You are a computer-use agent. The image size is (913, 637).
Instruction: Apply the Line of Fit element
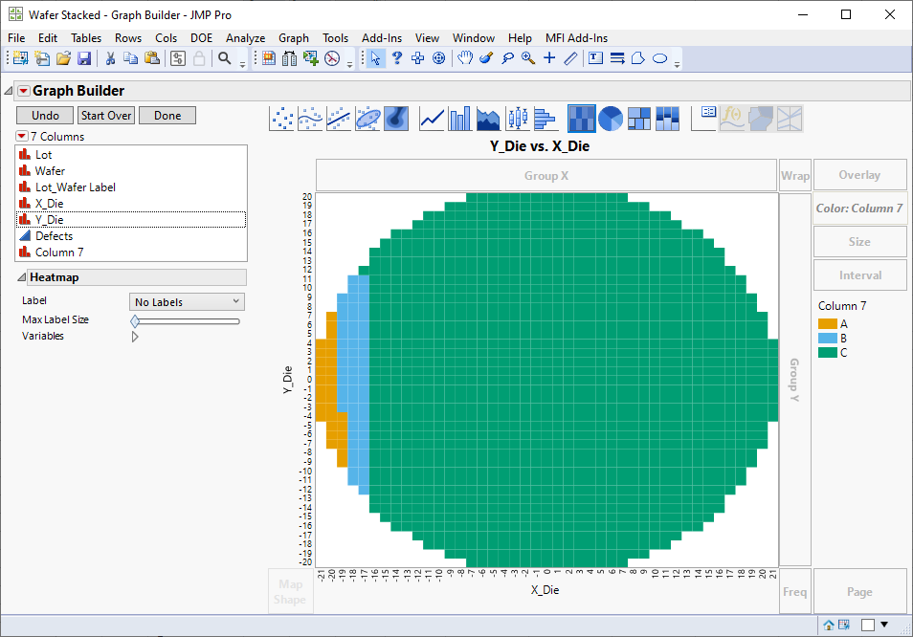point(336,119)
